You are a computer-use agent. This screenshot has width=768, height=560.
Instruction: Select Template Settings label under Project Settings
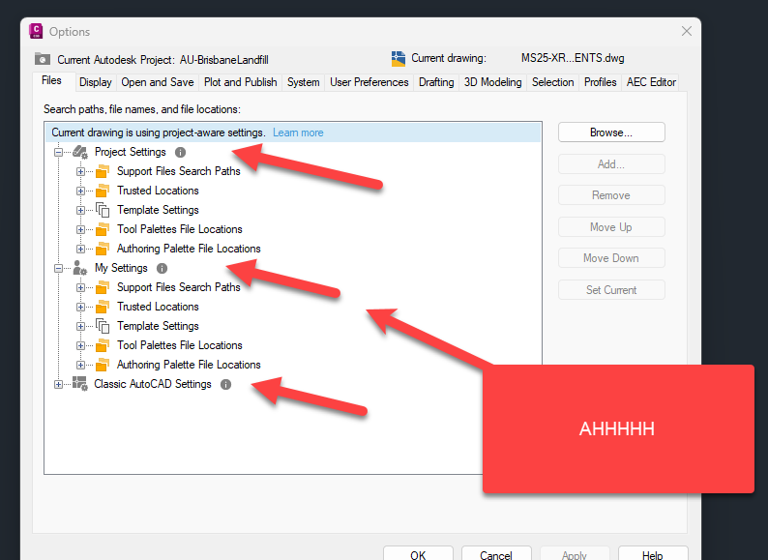click(158, 210)
